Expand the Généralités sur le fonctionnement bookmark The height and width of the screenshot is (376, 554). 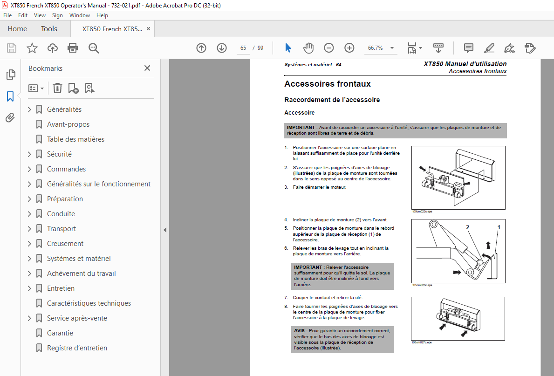(30, 184)
